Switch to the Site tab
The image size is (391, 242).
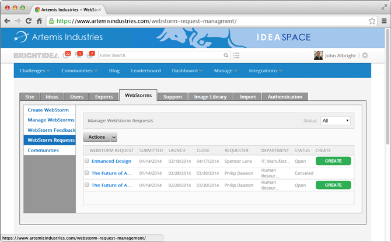pos(29,97)
